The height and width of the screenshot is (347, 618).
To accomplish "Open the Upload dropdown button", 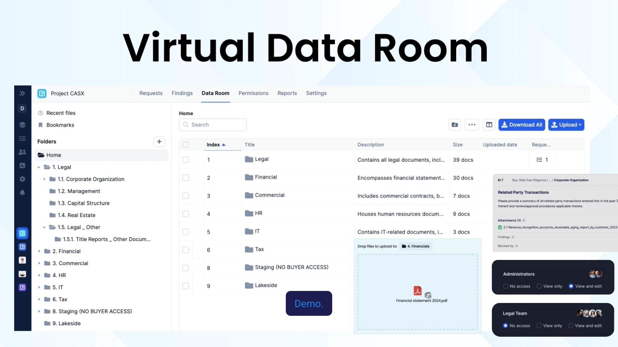I will [566, 125].
